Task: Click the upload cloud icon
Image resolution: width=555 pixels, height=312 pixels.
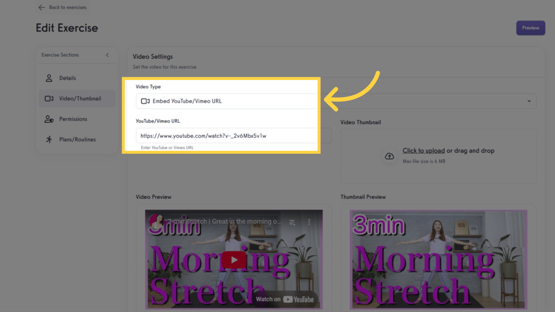Action: [x=389, y=156]
